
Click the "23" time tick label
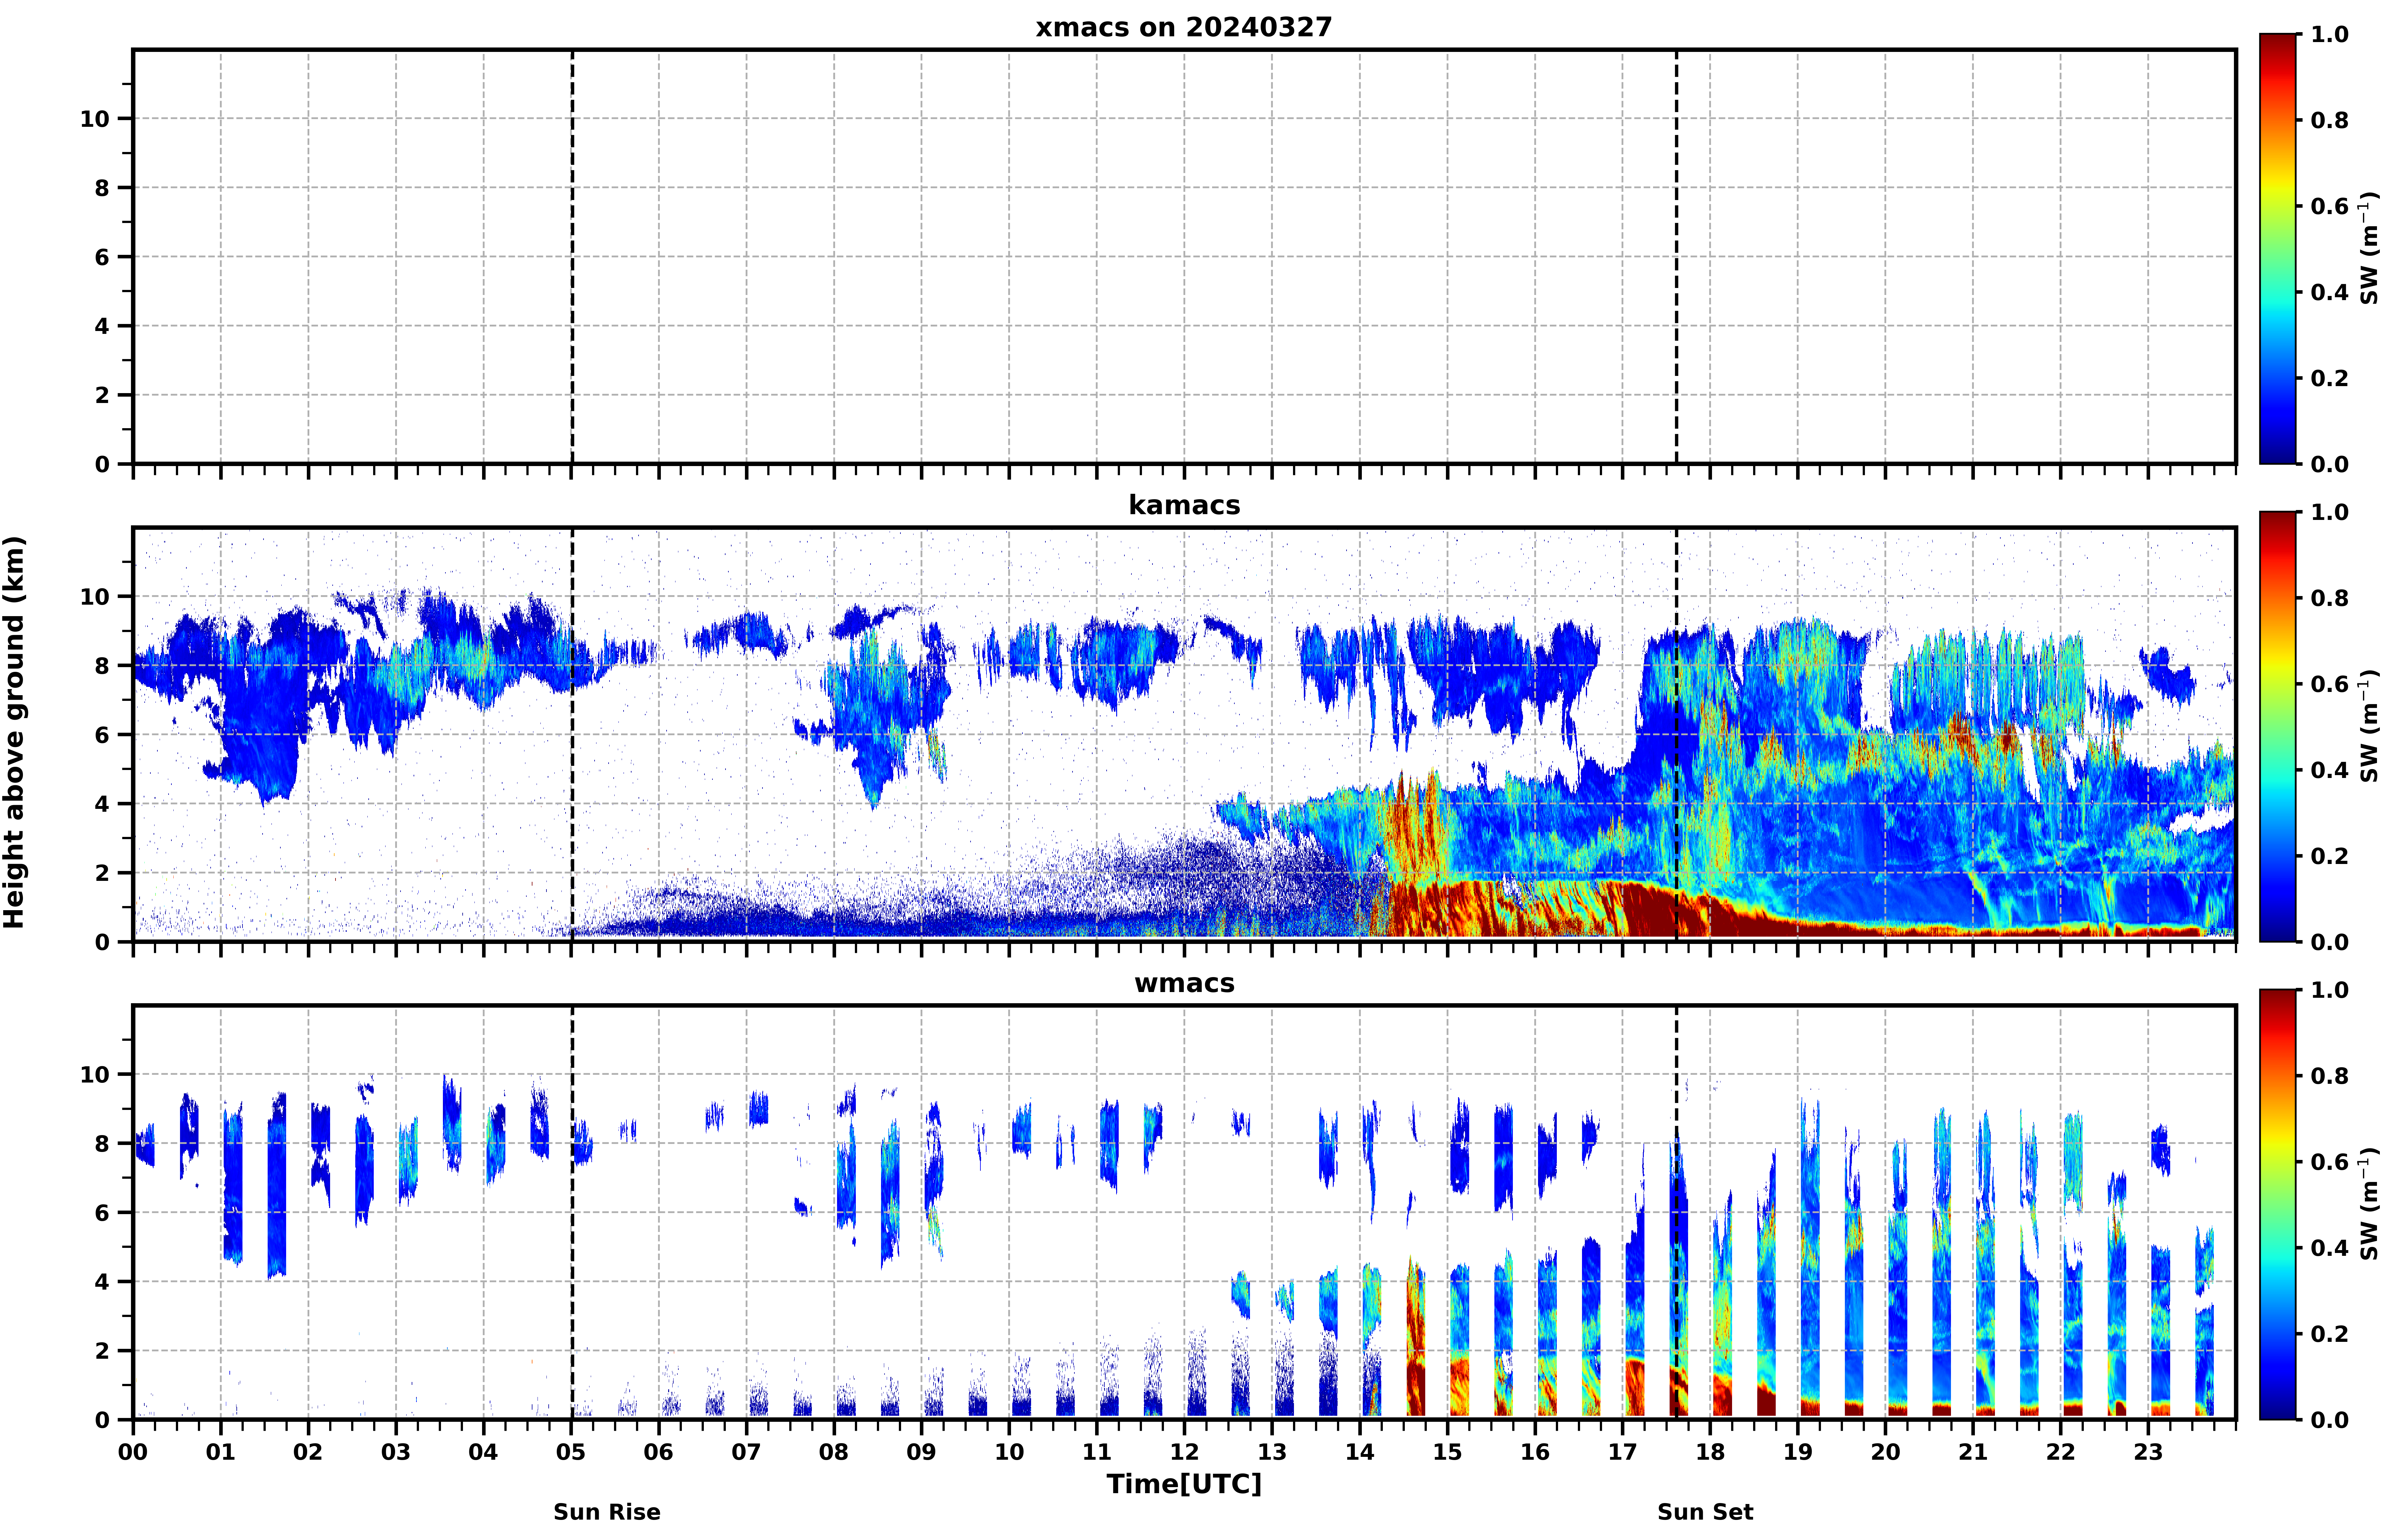point(2149,1452)
